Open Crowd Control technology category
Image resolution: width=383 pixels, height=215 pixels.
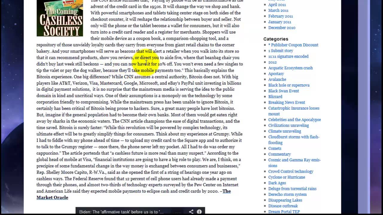[291, 171]
